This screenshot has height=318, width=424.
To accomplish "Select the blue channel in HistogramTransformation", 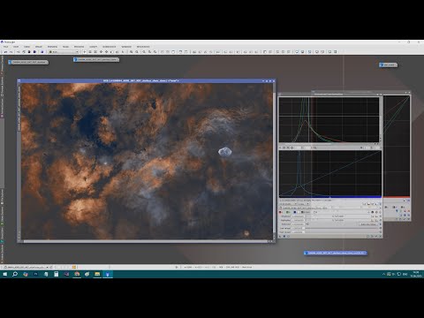I will tap(295, 212).
